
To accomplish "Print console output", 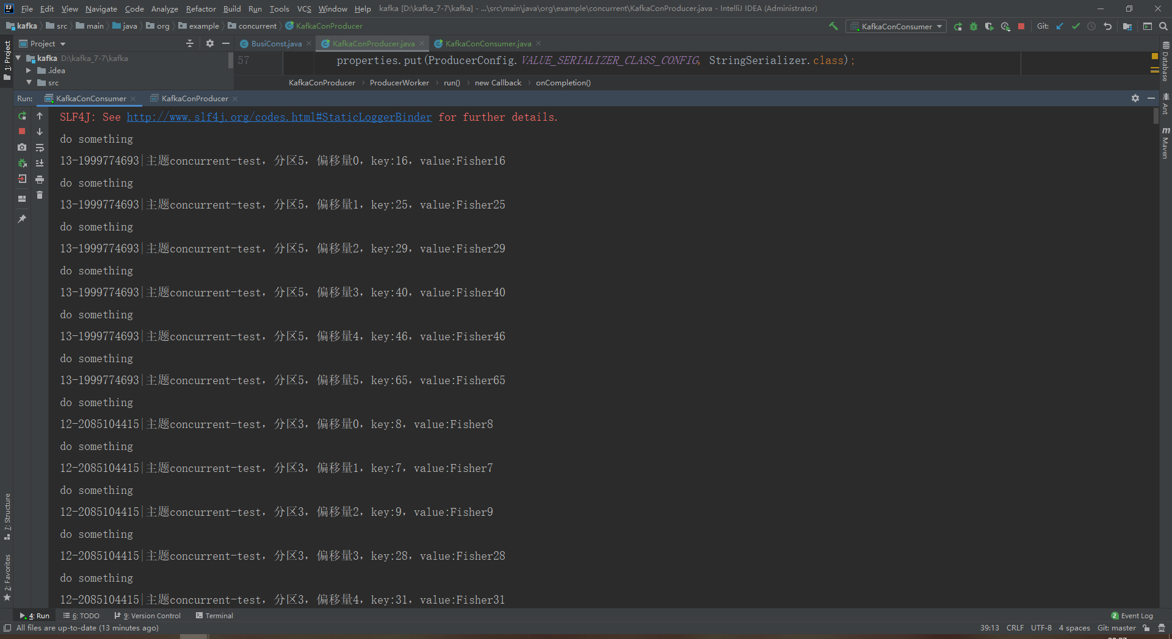I will tap(40, 179).
